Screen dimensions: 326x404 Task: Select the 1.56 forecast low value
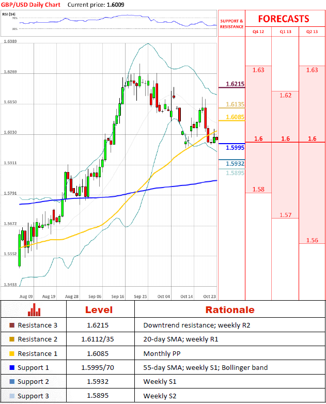[312, 240]
